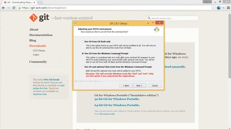The width and height of the screenshot is (231, 130).
Task: Select Use Git from Git Bash only
Action: [x=83, y=42]
